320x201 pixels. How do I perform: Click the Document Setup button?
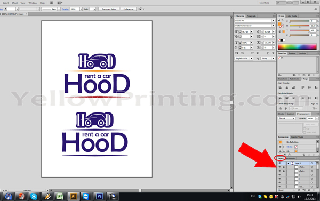[109, 9]
